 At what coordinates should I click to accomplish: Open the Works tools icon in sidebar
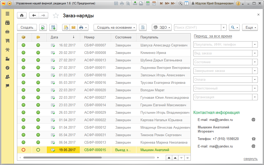pyautogui.click(x=7, y=50)
